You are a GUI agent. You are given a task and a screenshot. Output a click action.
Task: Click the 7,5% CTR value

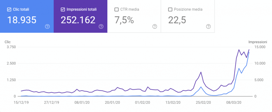124,20
